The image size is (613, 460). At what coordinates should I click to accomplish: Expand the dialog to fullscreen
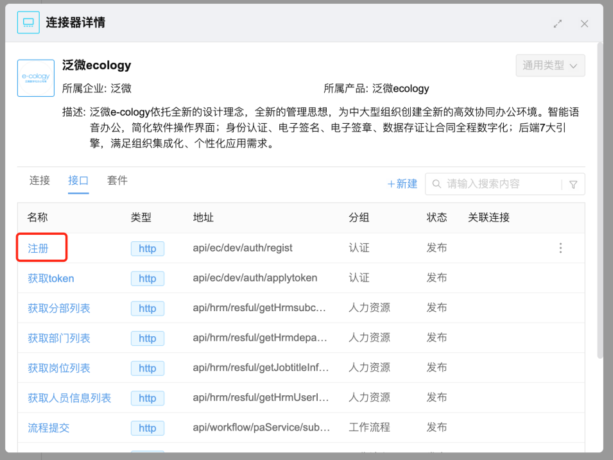(558, 24)
